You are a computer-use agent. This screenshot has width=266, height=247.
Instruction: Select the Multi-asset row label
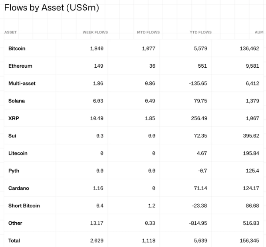point(22,83)
